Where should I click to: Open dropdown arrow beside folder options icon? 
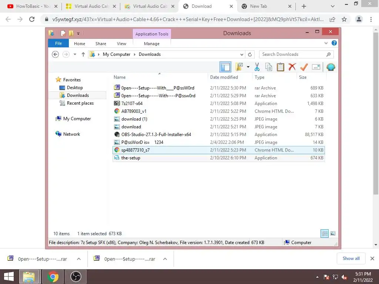point(248,67)
